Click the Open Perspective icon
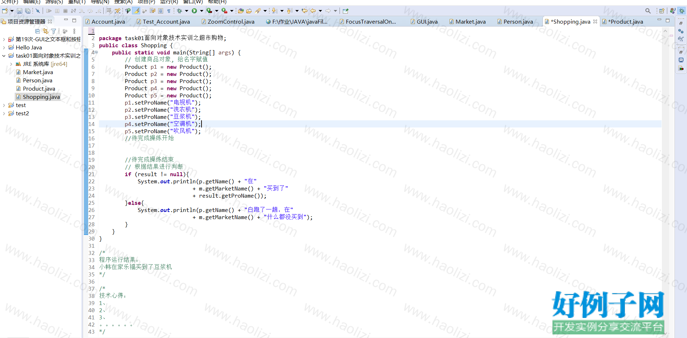 (662, 11)
